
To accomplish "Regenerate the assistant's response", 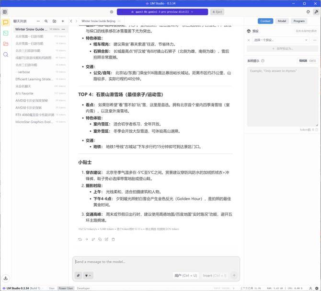I will [80, 239].
